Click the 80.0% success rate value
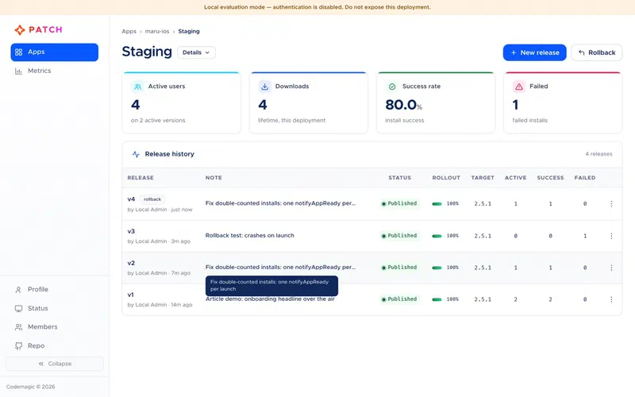 (404, 105)
